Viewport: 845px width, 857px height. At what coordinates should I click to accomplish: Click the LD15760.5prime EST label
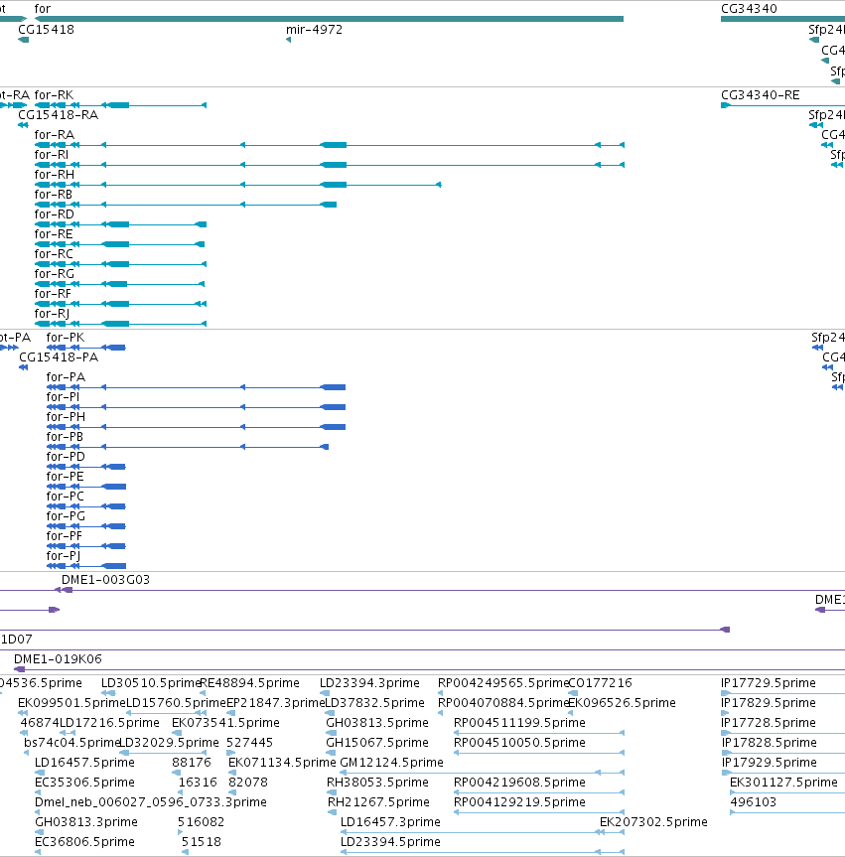[176, 703]
